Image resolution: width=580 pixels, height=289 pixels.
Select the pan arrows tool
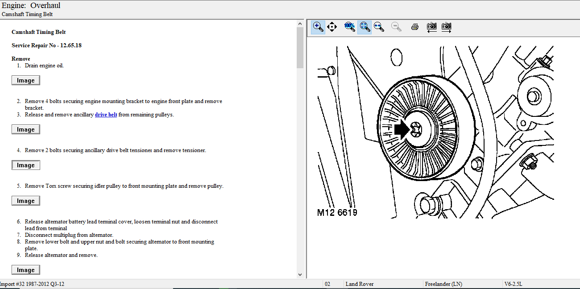coord(332,27)
